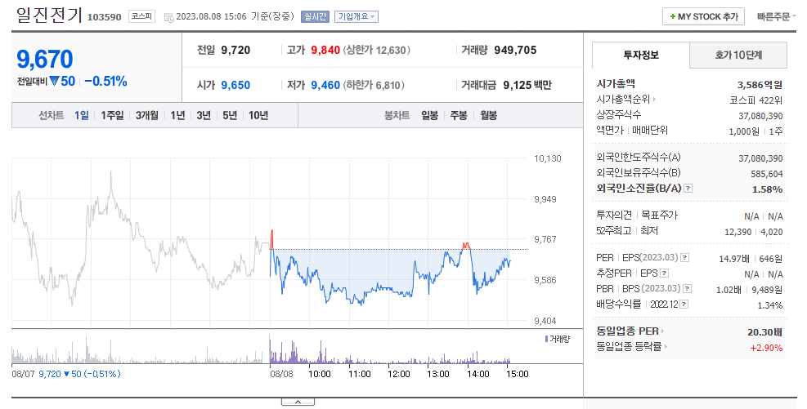Select the 1년 line chart period

(x=177, y=115)
